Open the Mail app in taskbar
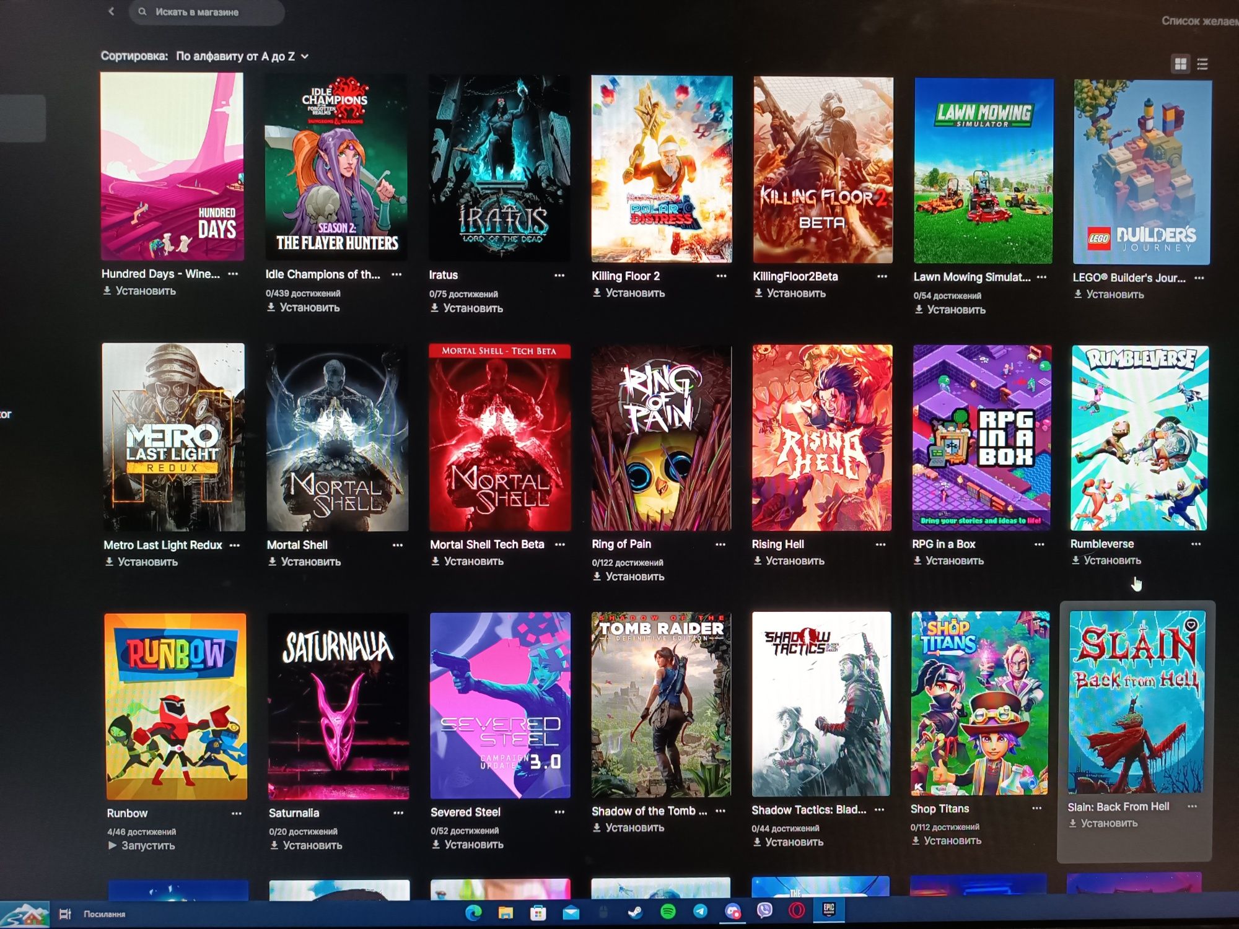Viewport: 1239px width, 929px height. click(571, 913)
